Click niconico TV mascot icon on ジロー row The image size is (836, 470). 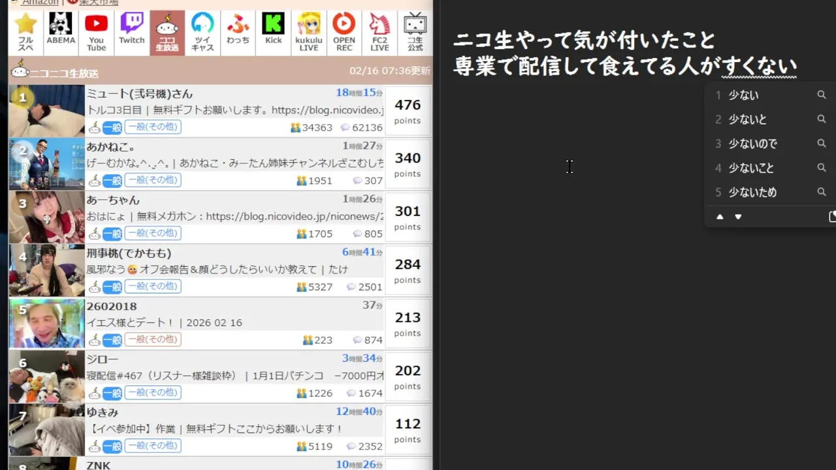[94, 393]
